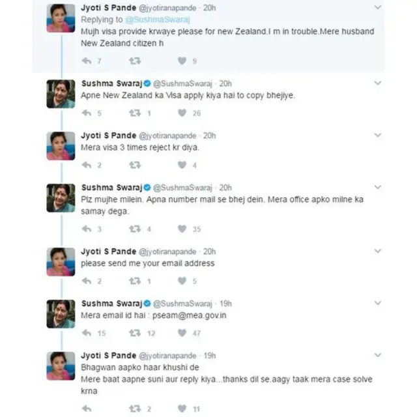Retweet the "Mera visa 3 times reject" tweet
417x417 pixels.
134,165
